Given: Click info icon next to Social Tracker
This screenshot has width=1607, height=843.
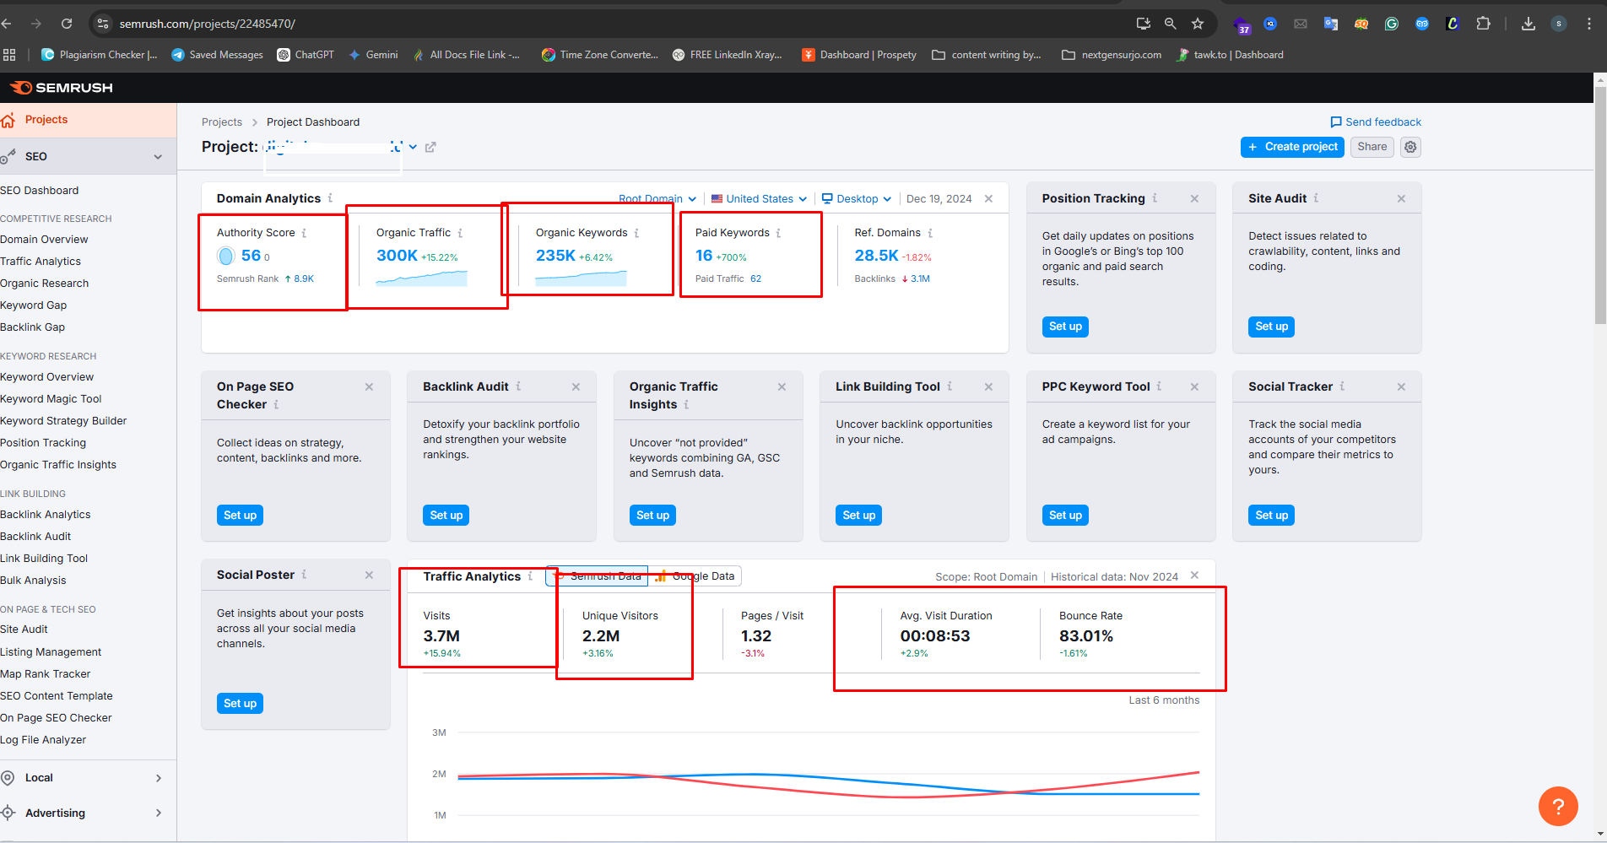Looking at the screenshot, I should 1342,386.
